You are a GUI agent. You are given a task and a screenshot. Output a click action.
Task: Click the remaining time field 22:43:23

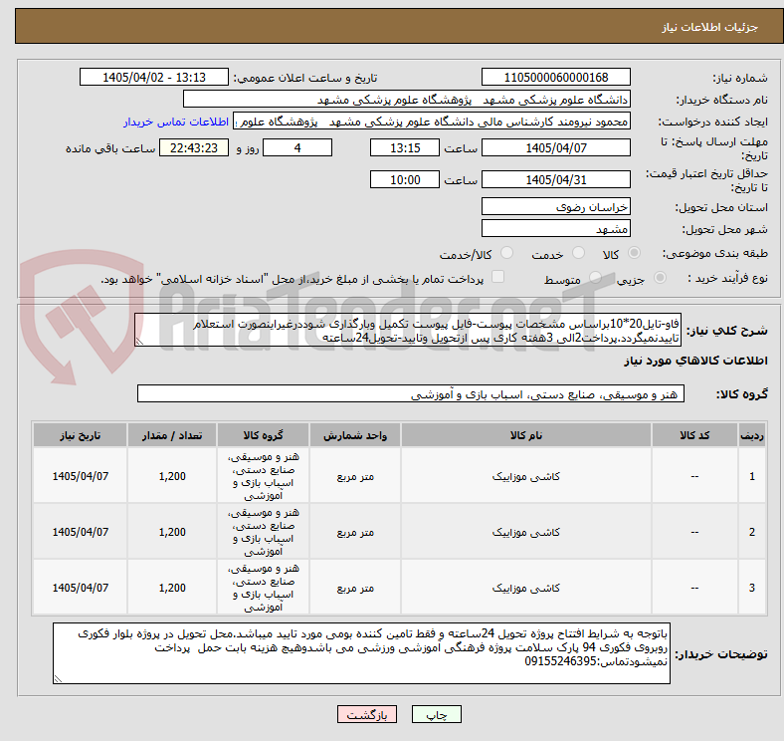click(194, 148)
